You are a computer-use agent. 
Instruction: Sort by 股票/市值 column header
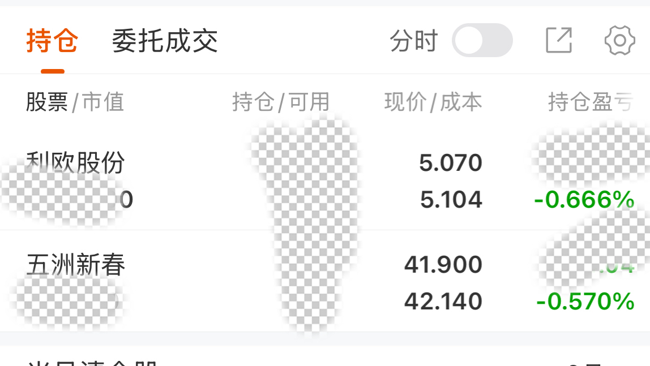[75, 102]
